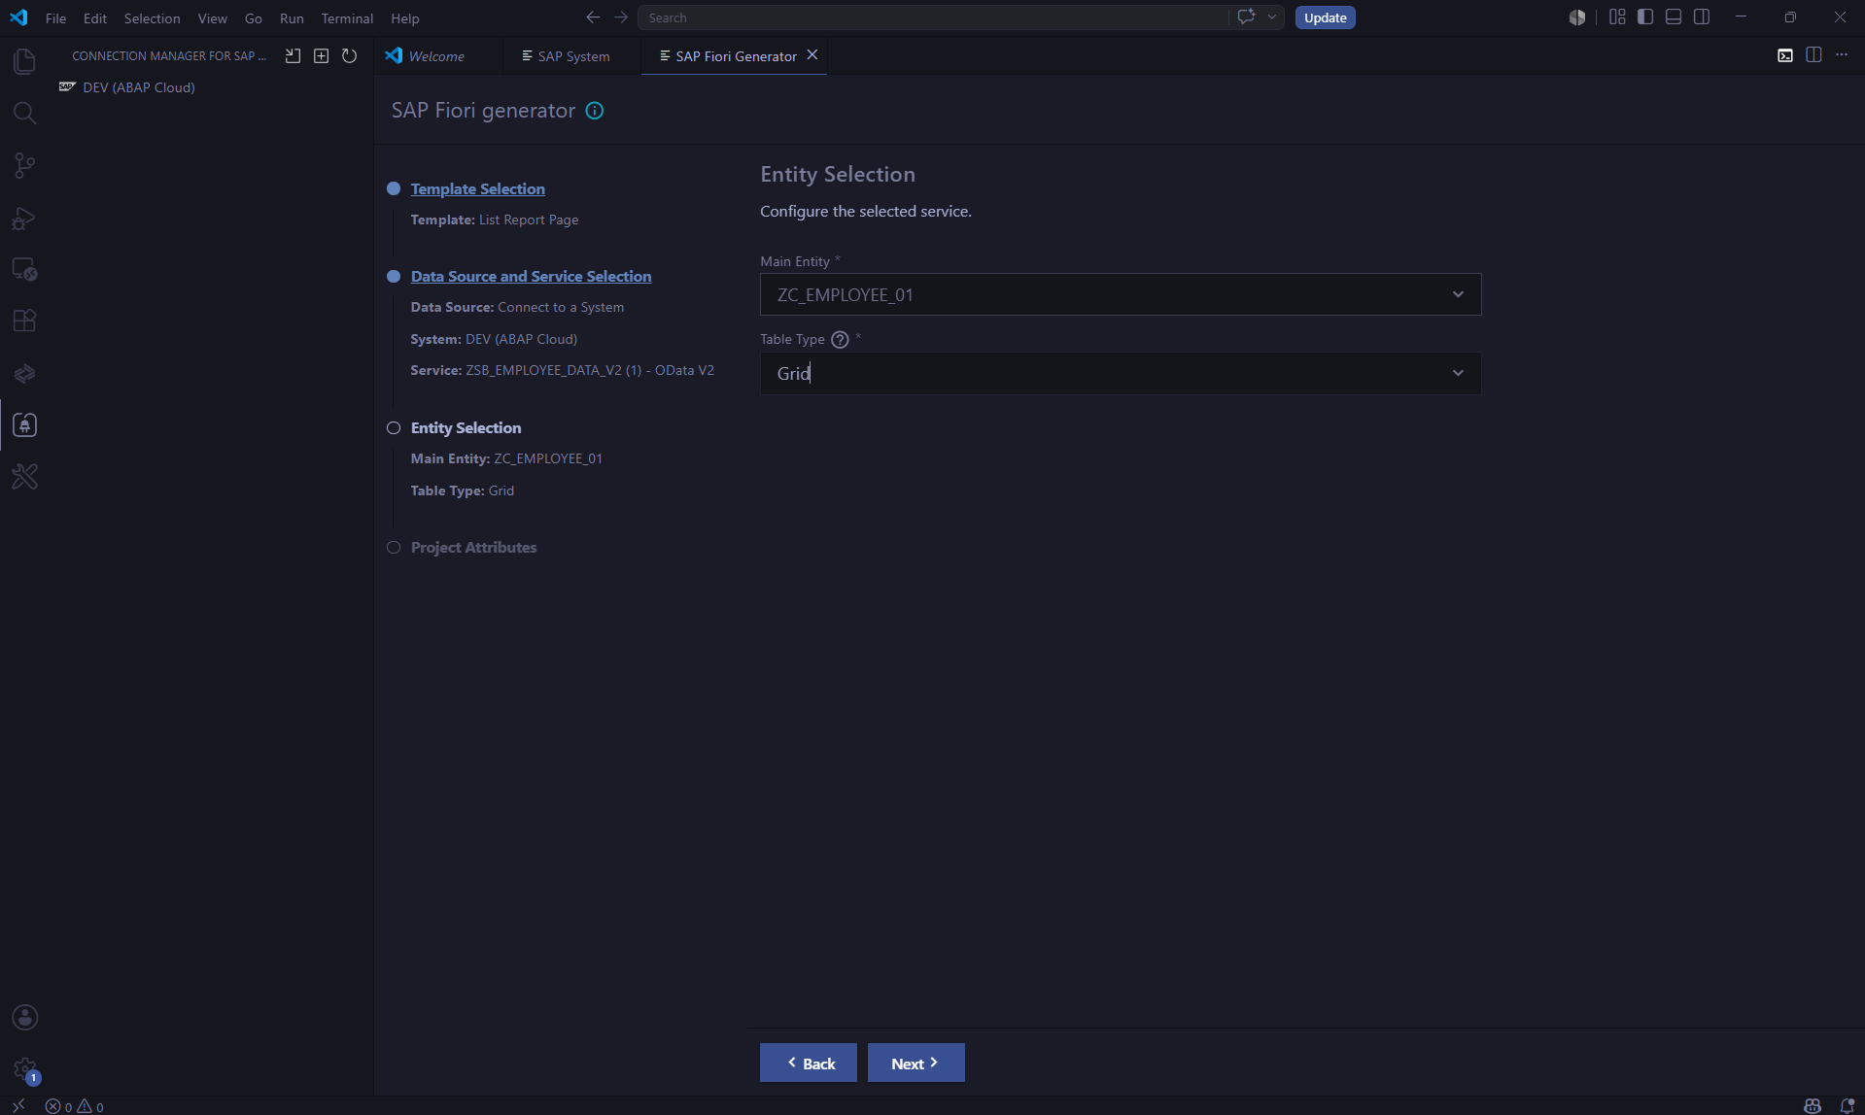The width and height of the screenshot is (1865, 1115).
Task: Click the Next button
Action: tap(915, 1063)
